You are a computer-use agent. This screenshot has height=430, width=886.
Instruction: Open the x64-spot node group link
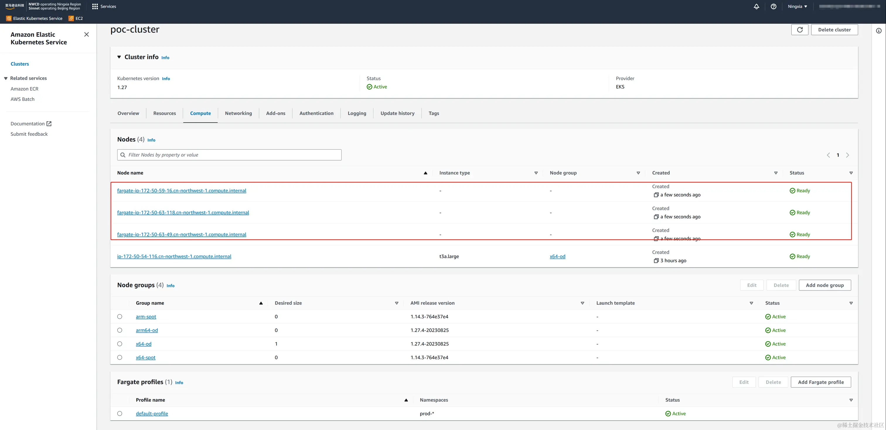[146, 357]
